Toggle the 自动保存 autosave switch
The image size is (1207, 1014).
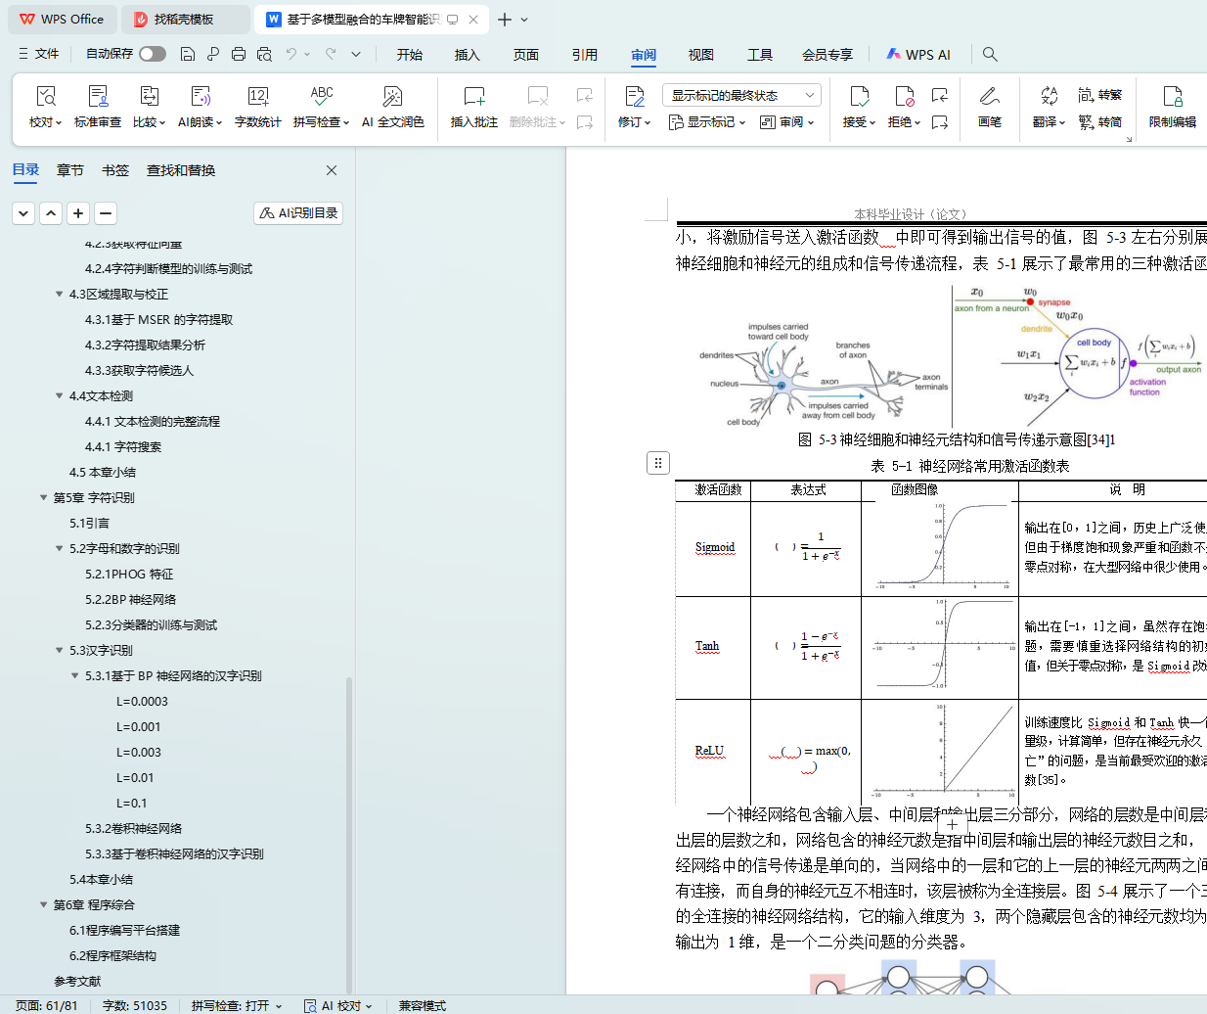[153, 54]
